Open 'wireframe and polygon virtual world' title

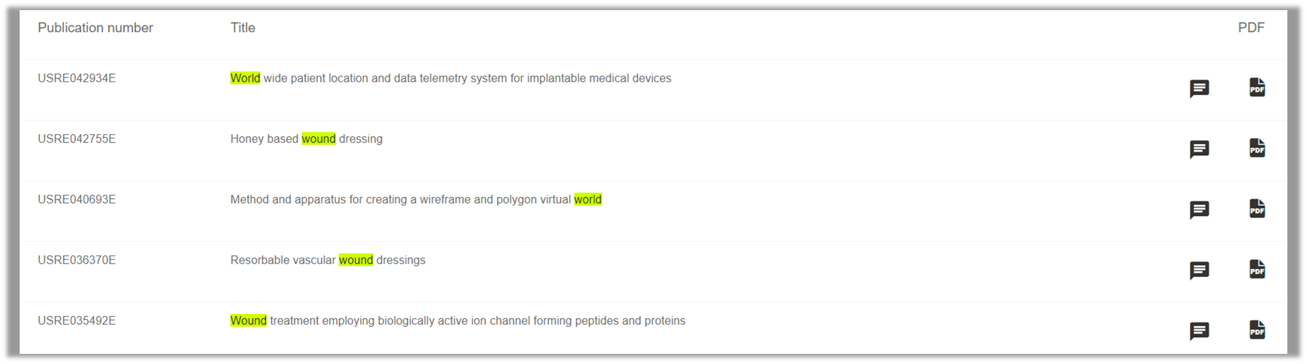point(416,200)
